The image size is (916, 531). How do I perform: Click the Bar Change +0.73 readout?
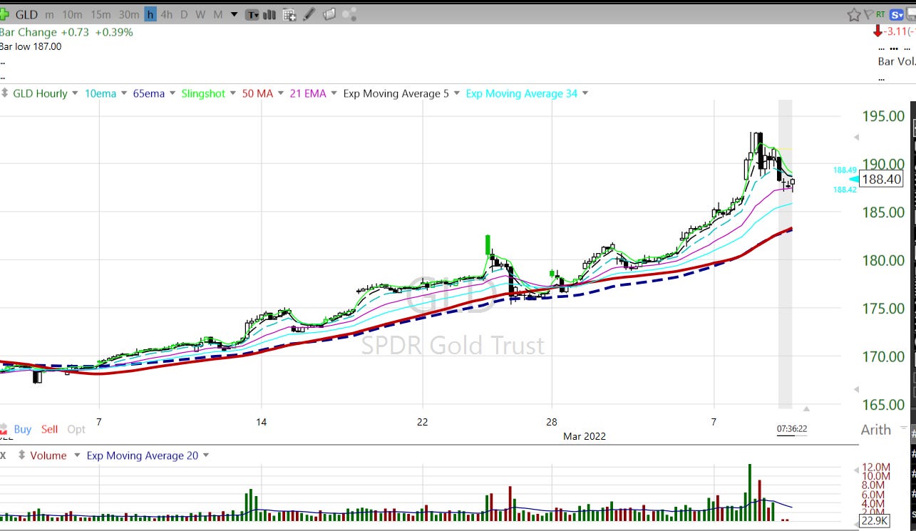click(x=66, y=32)
